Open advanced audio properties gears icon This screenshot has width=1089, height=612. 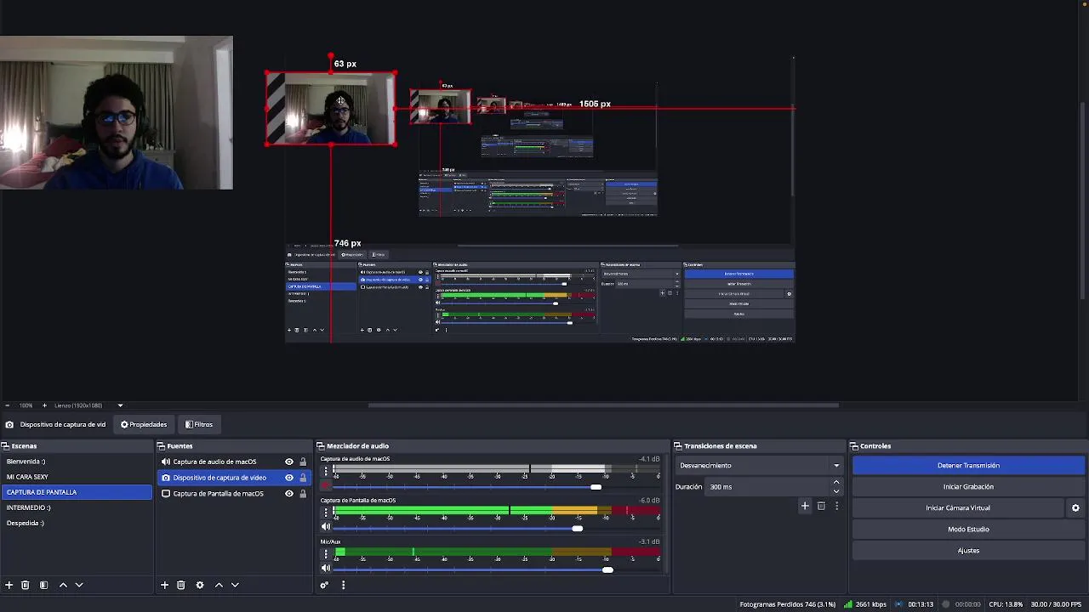[x=324, y=585]
